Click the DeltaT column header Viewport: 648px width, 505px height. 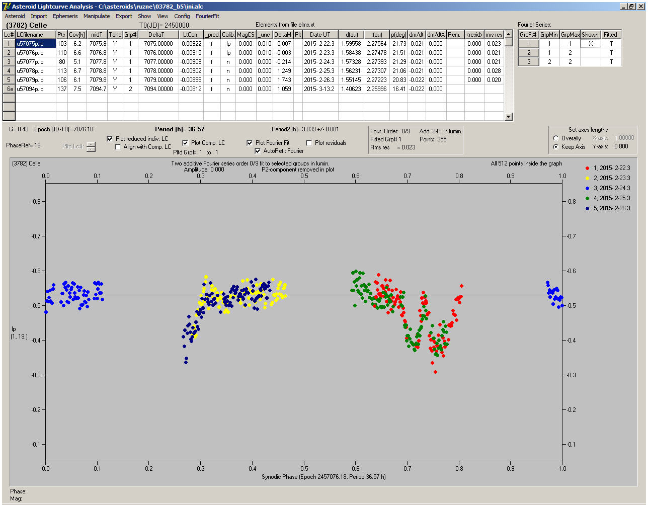click(x=158, y=35)
